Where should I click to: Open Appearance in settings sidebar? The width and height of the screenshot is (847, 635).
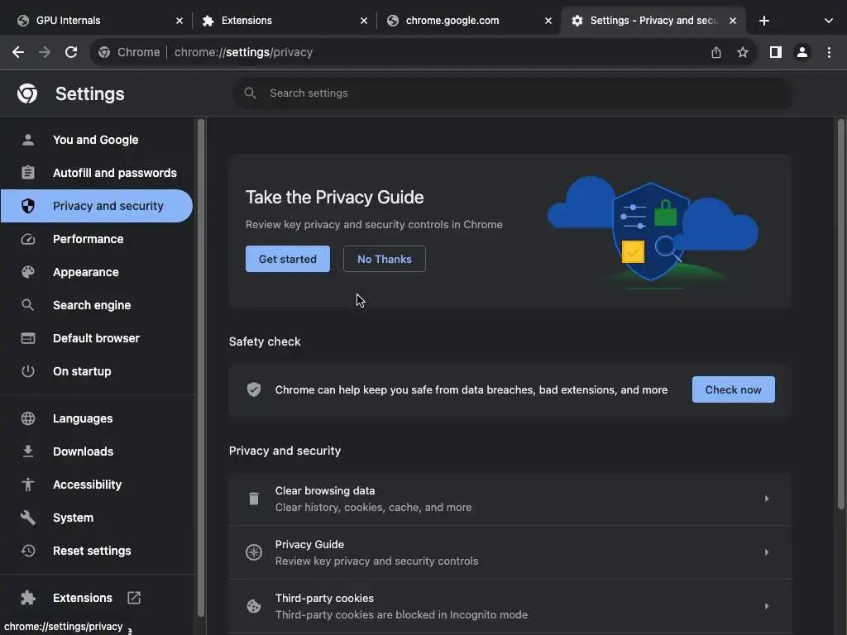(86, 272)
